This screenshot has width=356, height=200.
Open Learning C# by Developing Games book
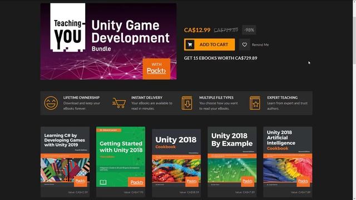(65, 157)
